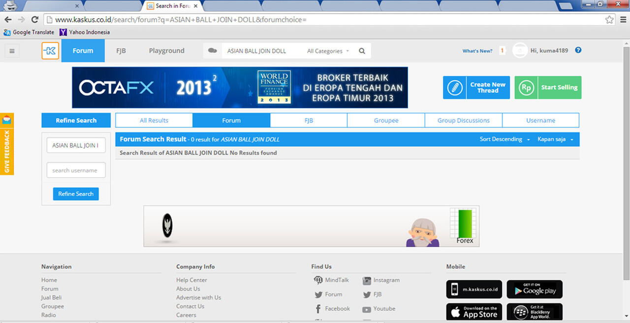Click the Create New Thread button
630x323 pixels.
(476, 87)
